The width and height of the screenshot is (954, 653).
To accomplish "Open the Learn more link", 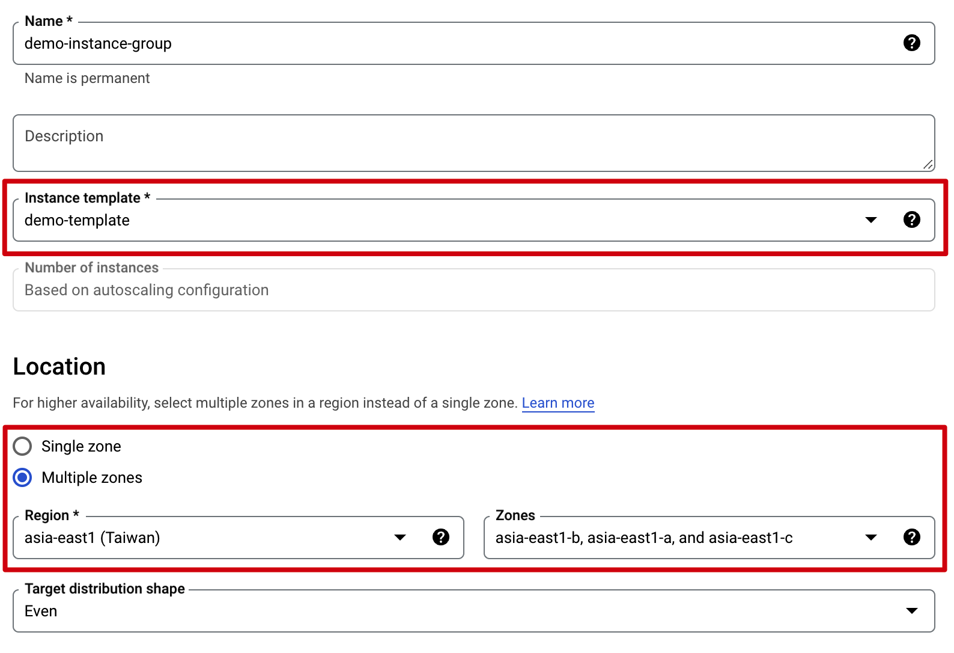I will pyautogui.click(x=558, y=403).
